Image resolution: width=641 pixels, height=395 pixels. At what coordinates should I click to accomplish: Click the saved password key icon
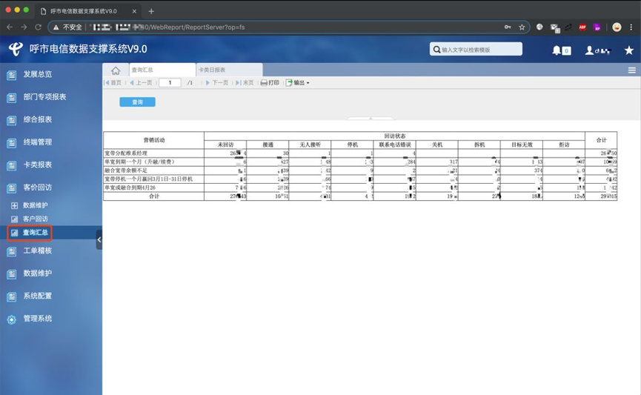(x=508, y=27)
